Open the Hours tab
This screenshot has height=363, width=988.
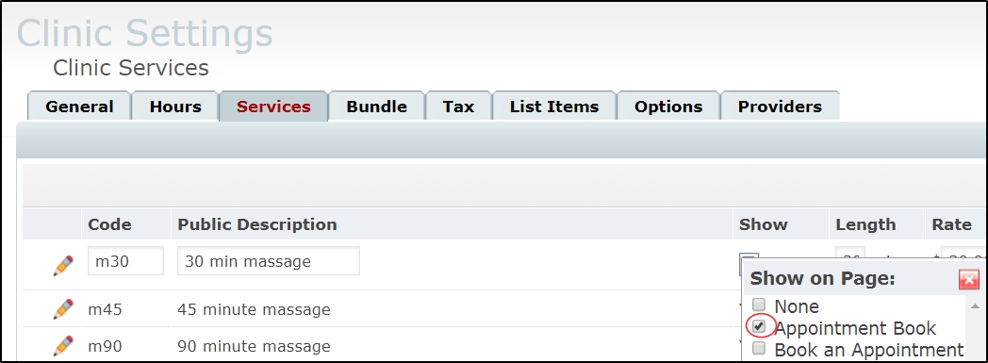coord(175,107)
